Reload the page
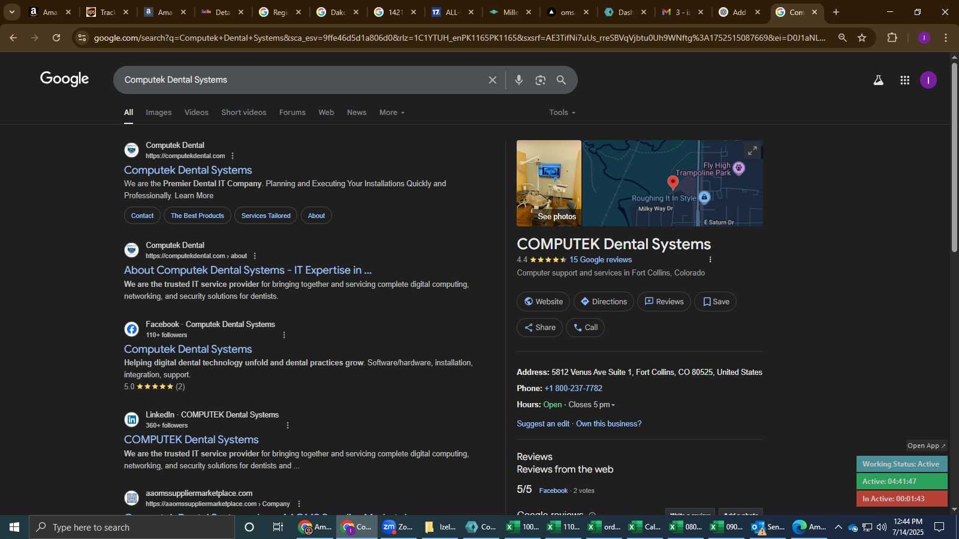 click(x=56, y=38)
